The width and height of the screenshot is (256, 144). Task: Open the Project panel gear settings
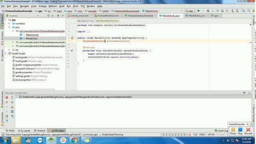58,16
